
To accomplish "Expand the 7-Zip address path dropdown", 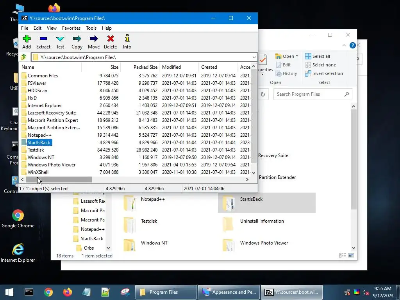I will tap(254, 57).
